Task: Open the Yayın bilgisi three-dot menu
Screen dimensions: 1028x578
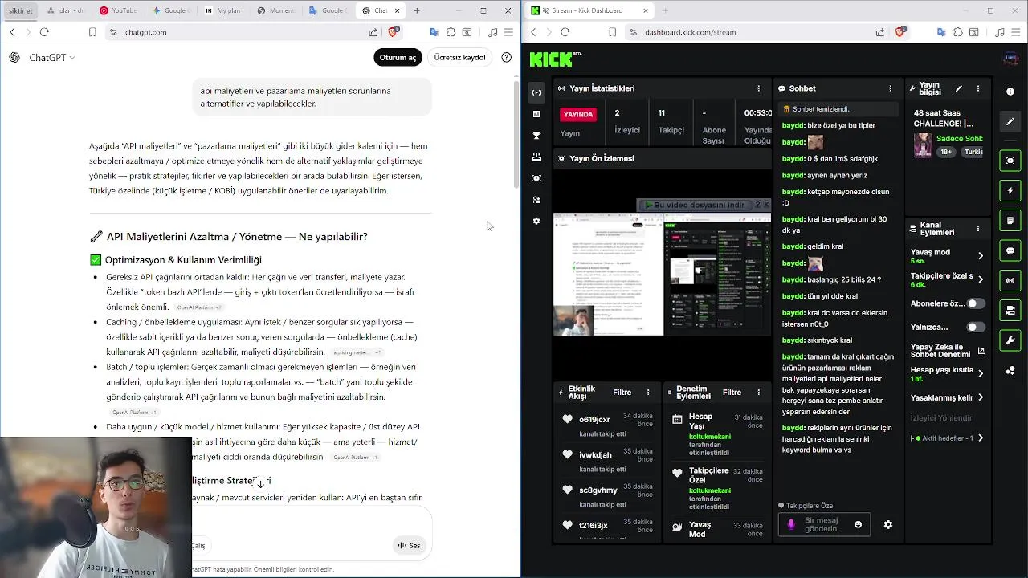Action: pyautogui.click(x=977, y=88)
